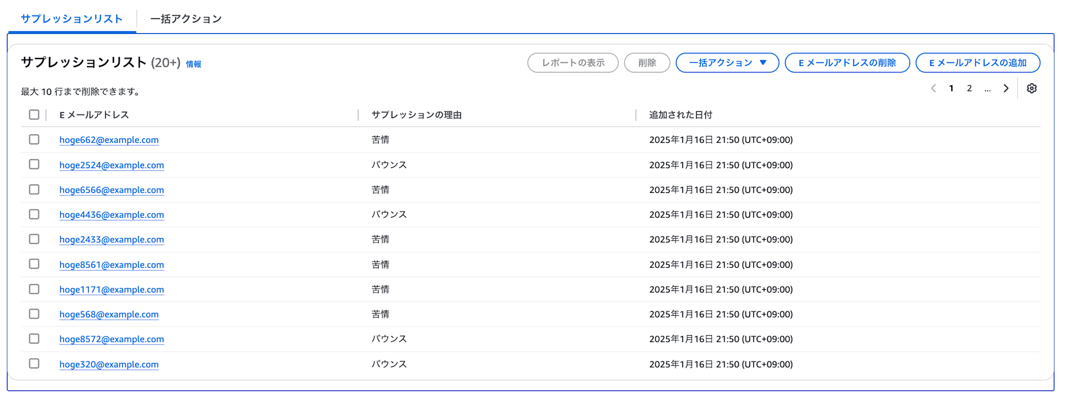Click the E メールアドレスの追加 button
Screen dimensions: 1067x399
tap(978, 63)
